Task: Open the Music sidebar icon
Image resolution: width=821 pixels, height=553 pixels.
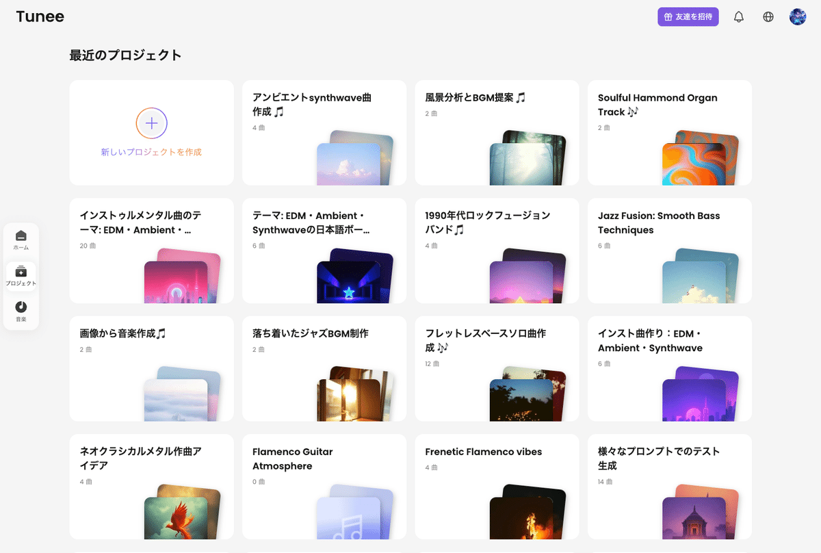Action: point(21,311)
